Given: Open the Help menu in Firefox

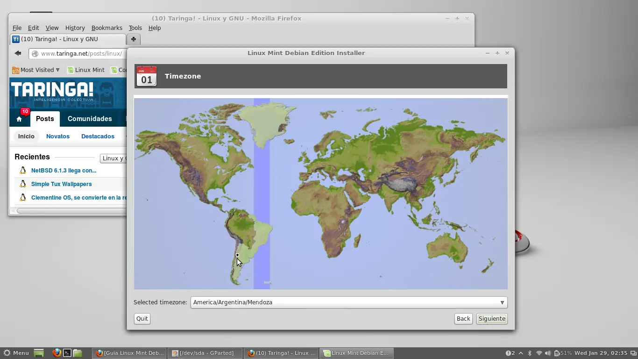Looking at the screenshot, I should [154, 28].
